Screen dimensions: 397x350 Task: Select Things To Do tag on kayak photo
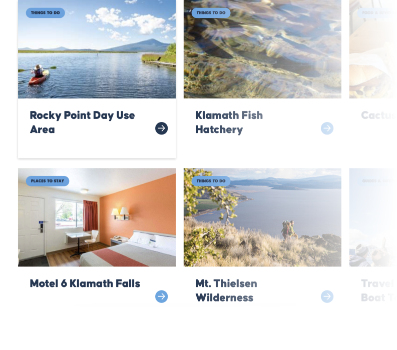[x=46, y=13]
